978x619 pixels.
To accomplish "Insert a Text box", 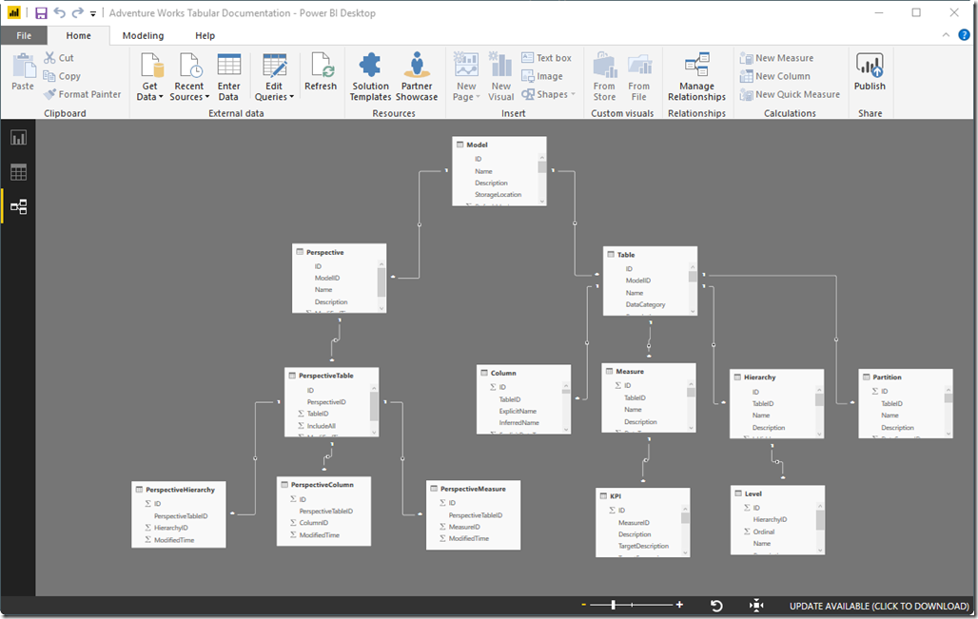I will pyautogui.click(x=546, y=57).
